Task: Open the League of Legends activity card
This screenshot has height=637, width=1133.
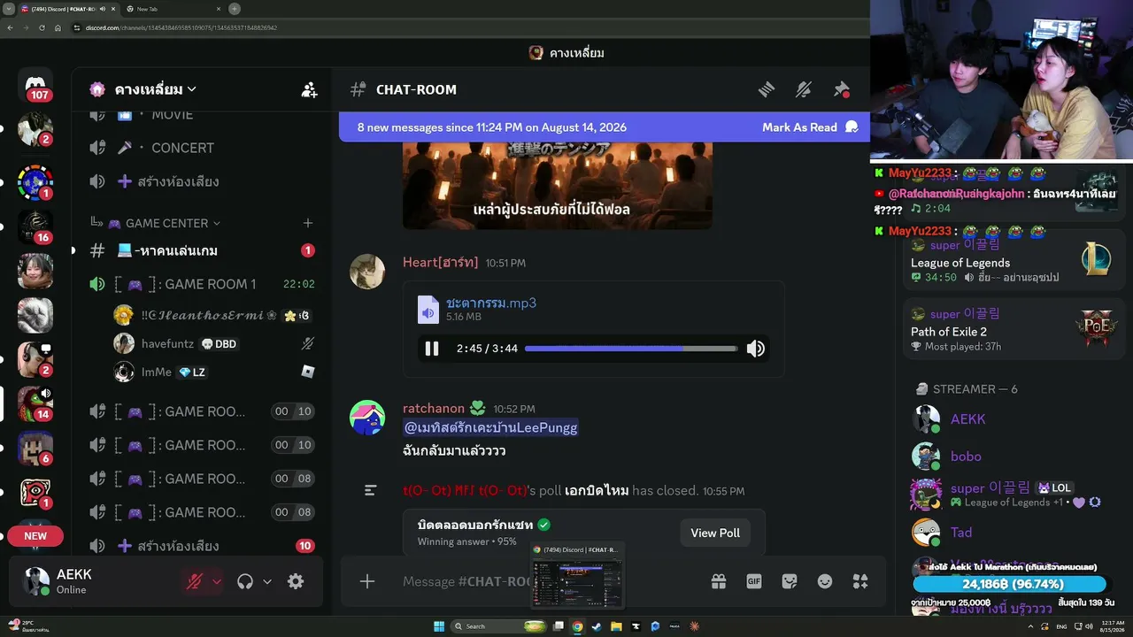Action: (x=1014, y=260)
